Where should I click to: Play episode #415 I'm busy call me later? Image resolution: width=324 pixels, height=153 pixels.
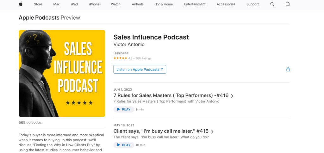click(x=124, y=145)
